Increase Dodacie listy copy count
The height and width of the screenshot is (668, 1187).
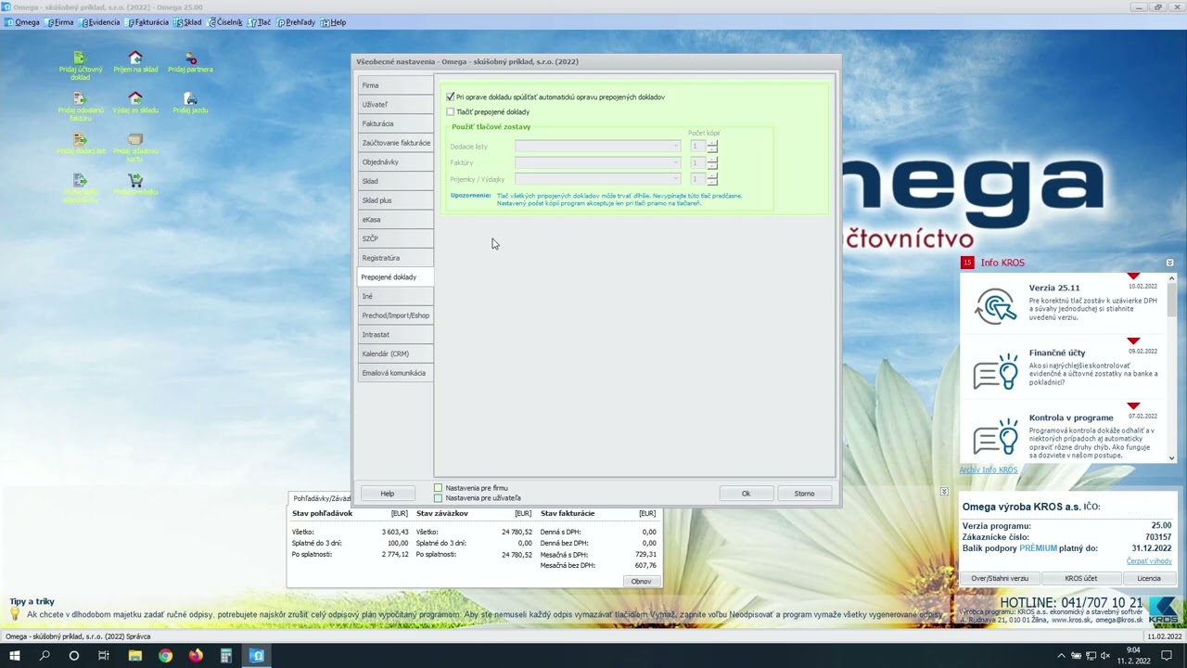(x=712, y=144)
